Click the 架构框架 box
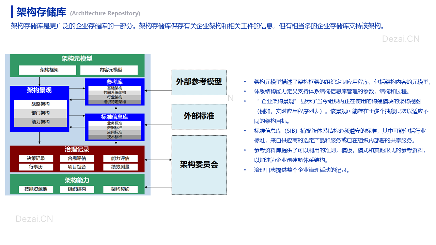Screen dimensions: 436x245 [x=47, y=70]
